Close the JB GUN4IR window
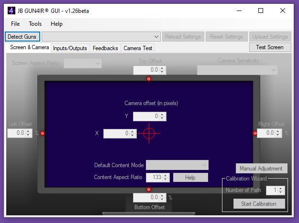Viewport: 299px width, 223px height. tap(283, 11)
